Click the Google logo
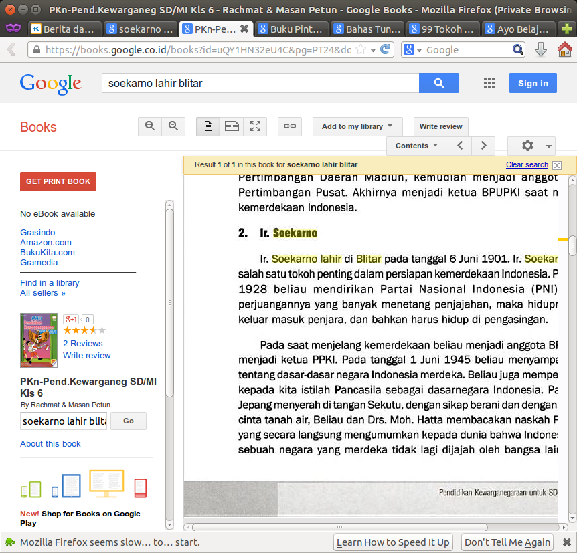Image resolution: width=577 pixels, height=553 pixels. tap(50, 84)
